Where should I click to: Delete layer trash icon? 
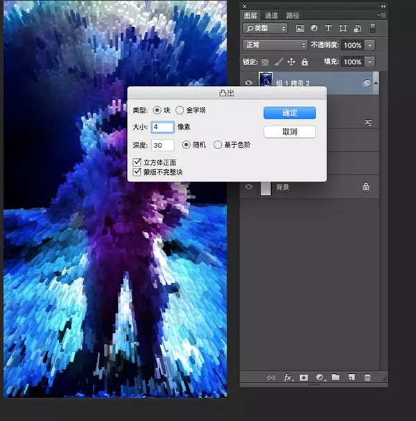367,377
